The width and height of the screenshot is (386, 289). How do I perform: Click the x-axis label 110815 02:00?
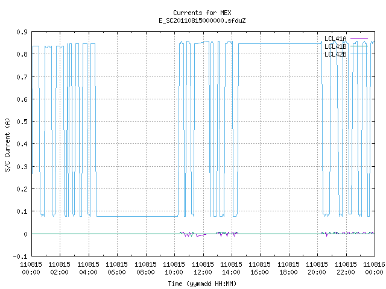pos(59,269)
